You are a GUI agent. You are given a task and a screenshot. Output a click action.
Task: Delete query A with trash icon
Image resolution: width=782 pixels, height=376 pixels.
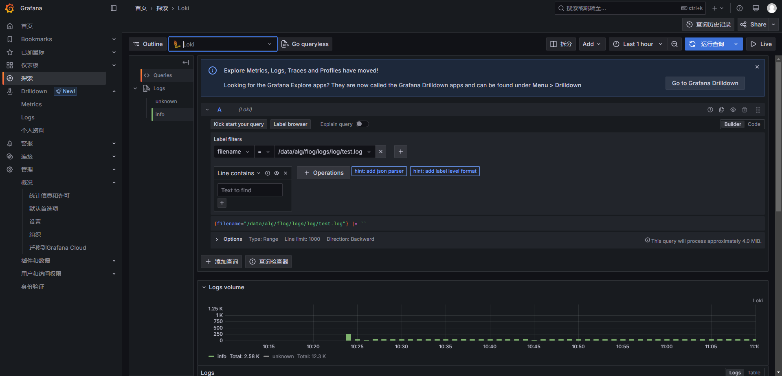[745, 110]
